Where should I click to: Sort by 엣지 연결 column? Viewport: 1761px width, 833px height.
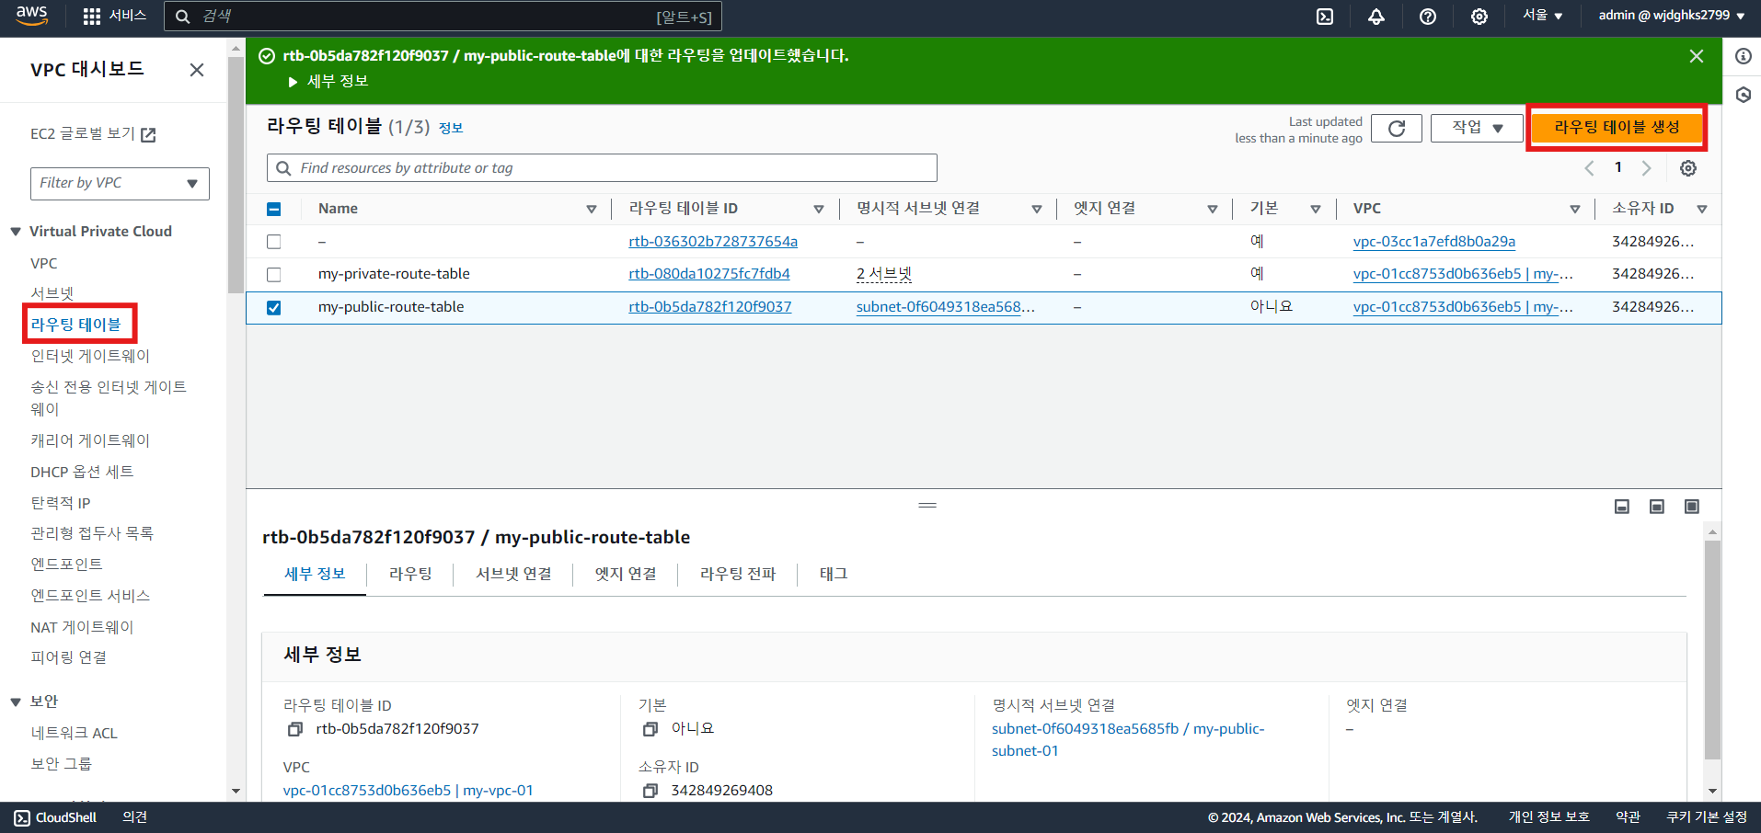coord(1213,210)
